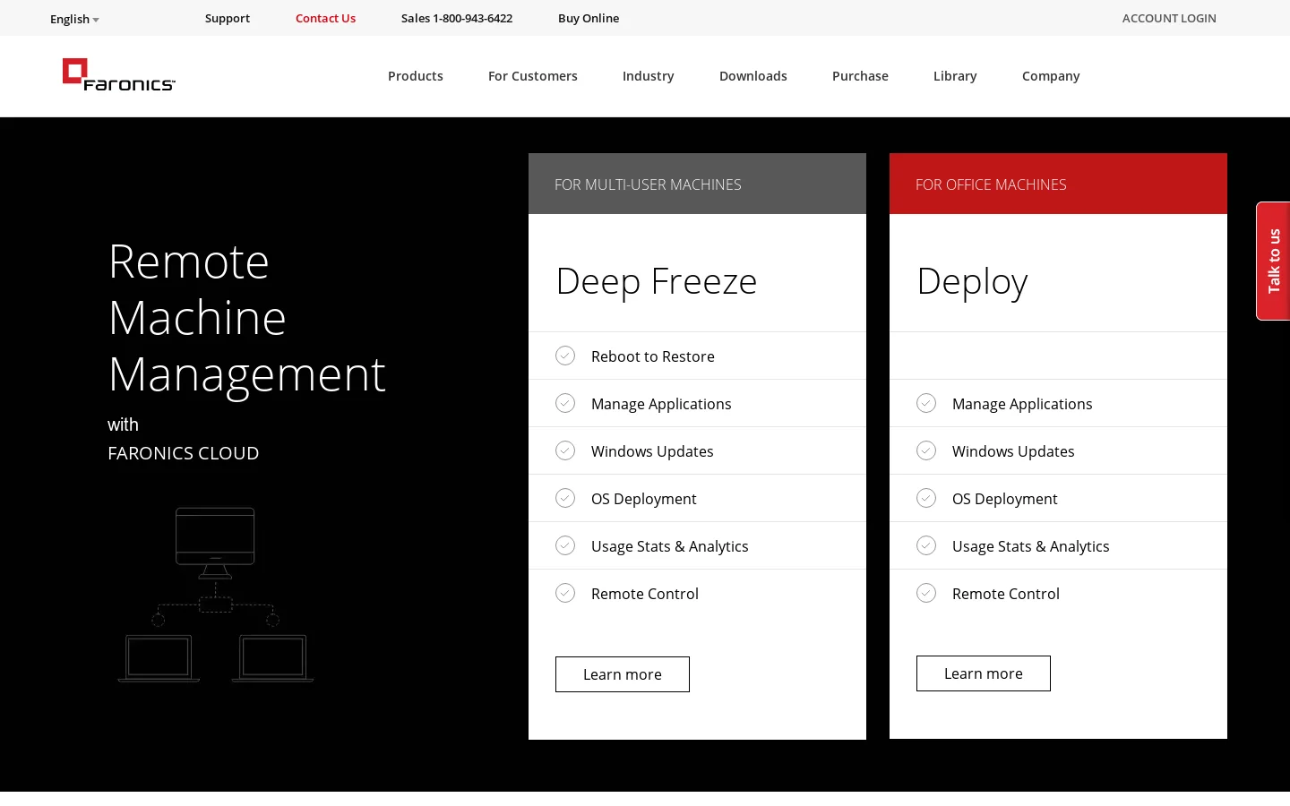Click the check icon beside Reboot to Restore
The image size is (1290, 806).
point(565,356)
